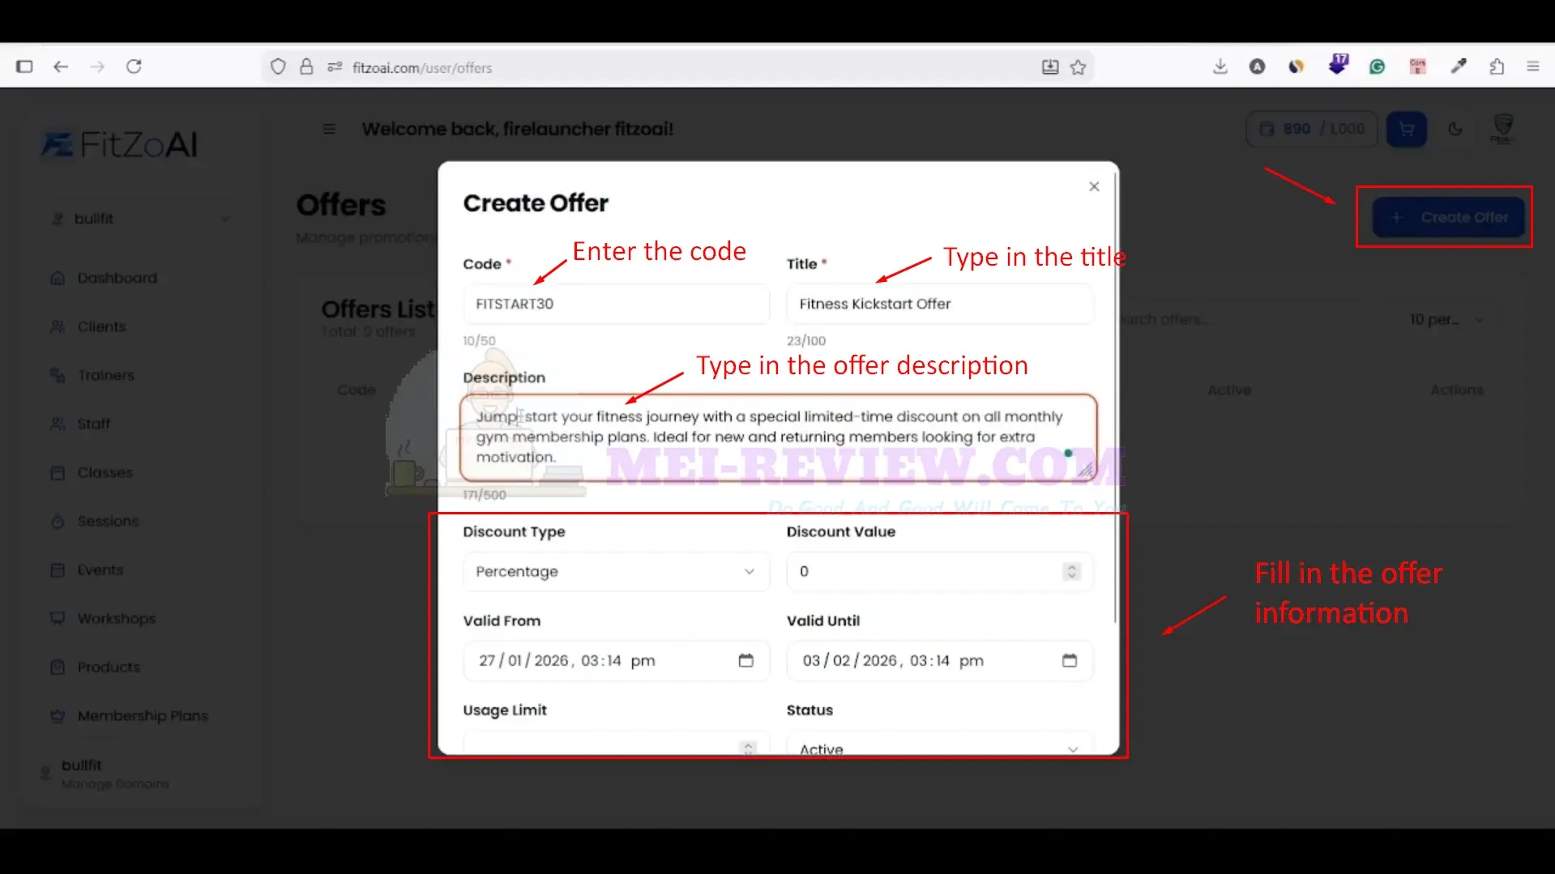This screenshot has width=1555, height=874.
Task: Open the browser extensions puzzle icon
Action: coord(1496,66)
